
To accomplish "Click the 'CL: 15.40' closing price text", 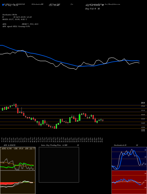I will (54, 6).
